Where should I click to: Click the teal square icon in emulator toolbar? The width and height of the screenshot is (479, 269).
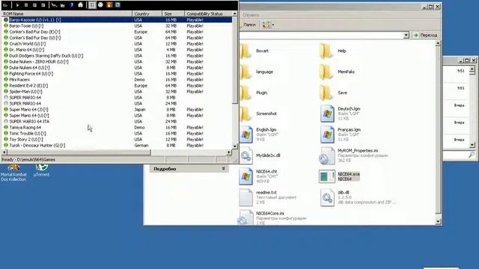click(118, 5)
